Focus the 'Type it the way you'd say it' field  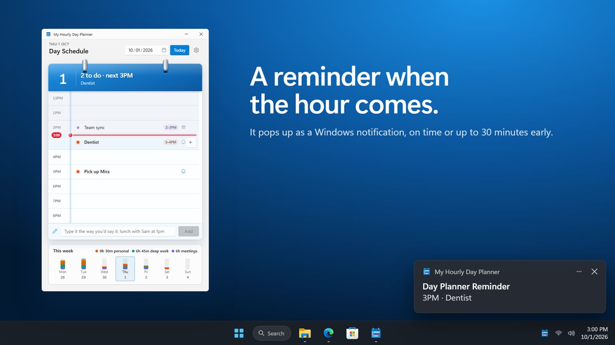[118, 231]
